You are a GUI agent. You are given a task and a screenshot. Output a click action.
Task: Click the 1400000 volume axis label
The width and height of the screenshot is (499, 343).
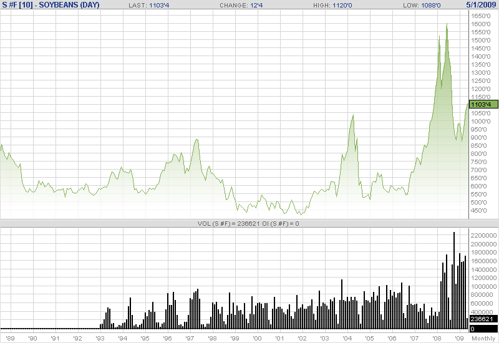pos(483,269)
